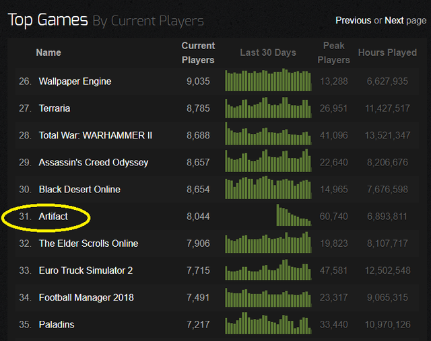Select Assassin's Creed Odyssey link

(x=94, y=162)
